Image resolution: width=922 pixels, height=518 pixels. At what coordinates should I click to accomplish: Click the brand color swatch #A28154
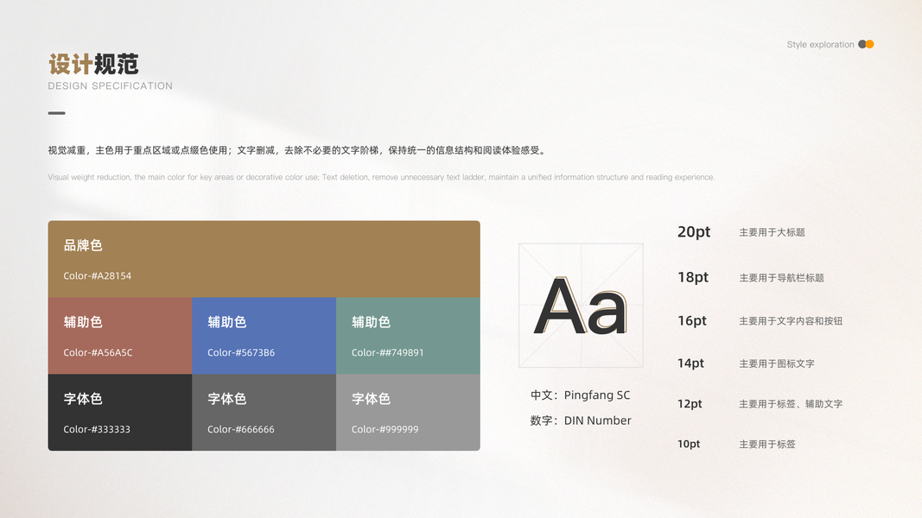pos(264,259)
